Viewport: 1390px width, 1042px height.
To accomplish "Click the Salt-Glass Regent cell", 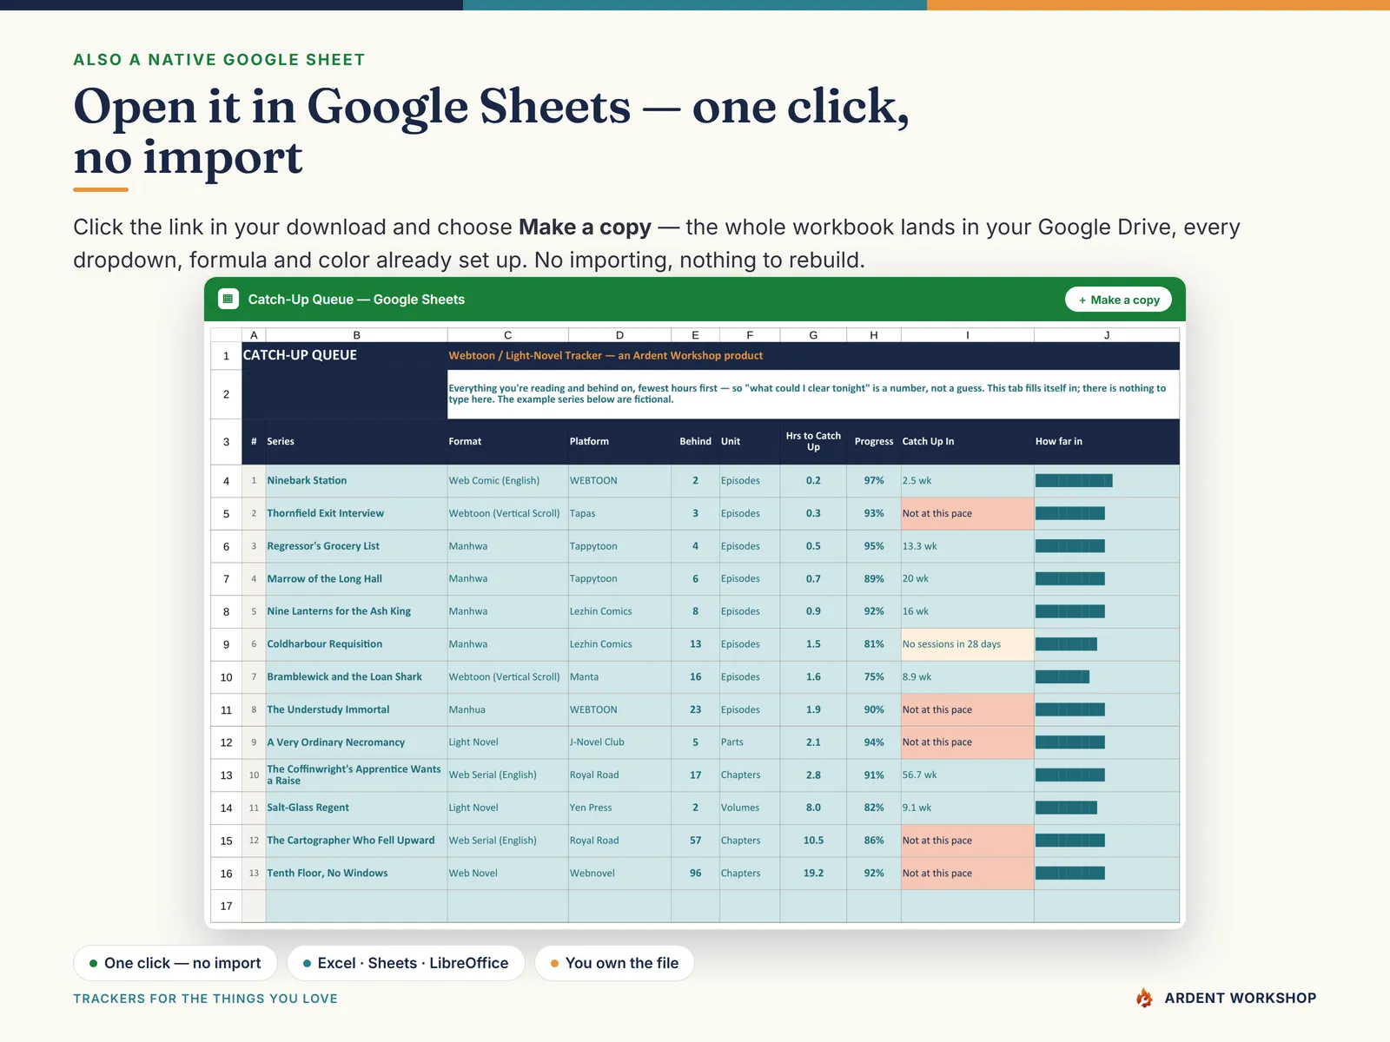I will click(x=356, y=808).
